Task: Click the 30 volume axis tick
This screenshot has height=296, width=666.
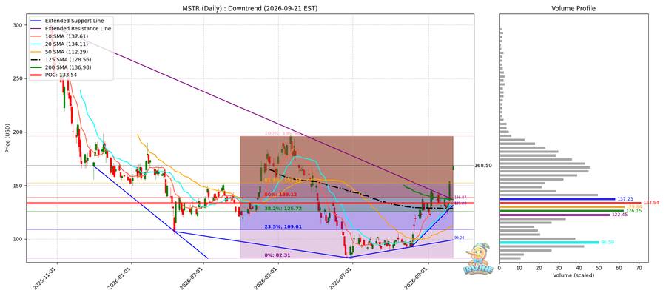Action: tap(559, 268)
